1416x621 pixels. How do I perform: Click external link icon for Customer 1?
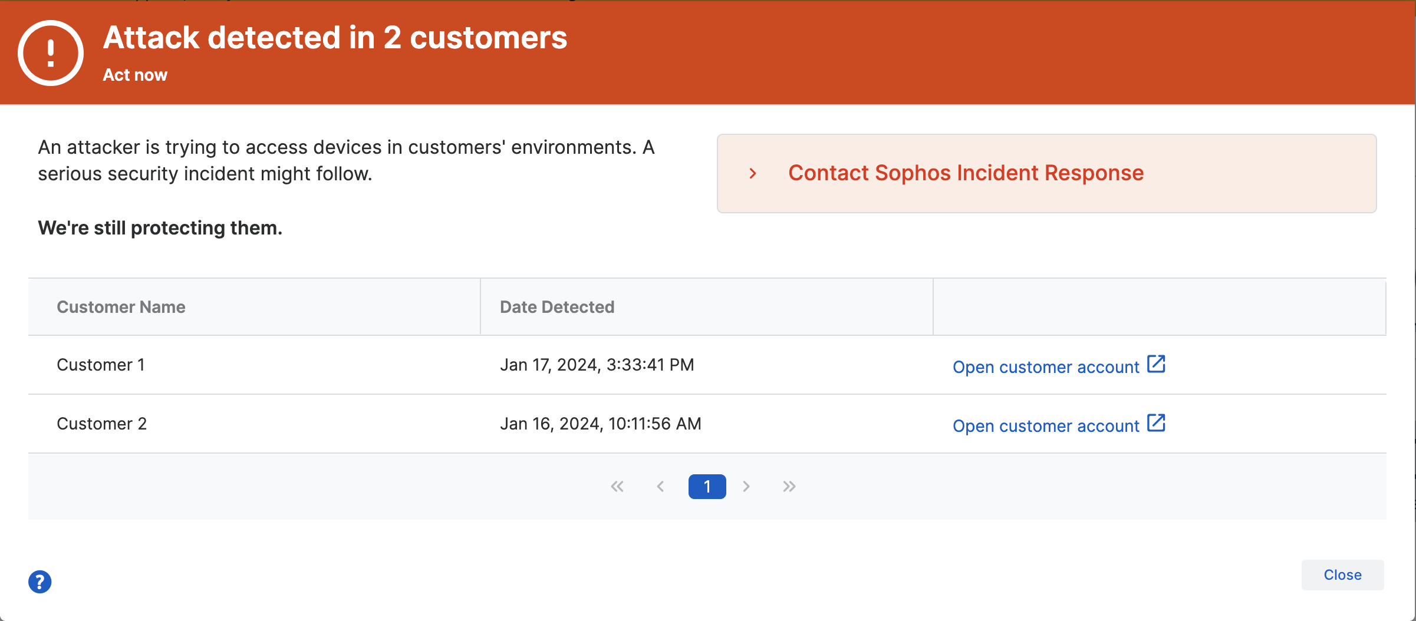(x=1156, y=365)
